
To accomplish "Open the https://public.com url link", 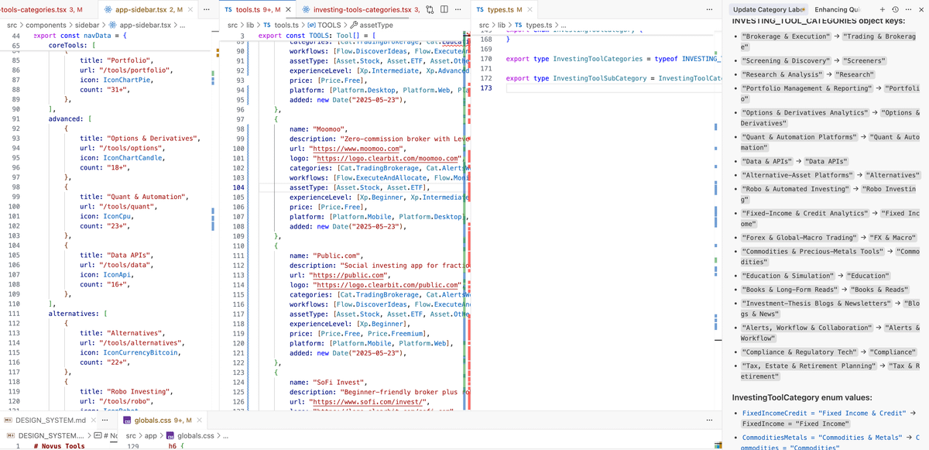I will 349,275.
